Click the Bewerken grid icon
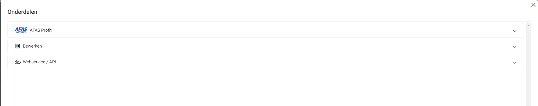Viewport: 538px width, 106px height. point(18,46)
